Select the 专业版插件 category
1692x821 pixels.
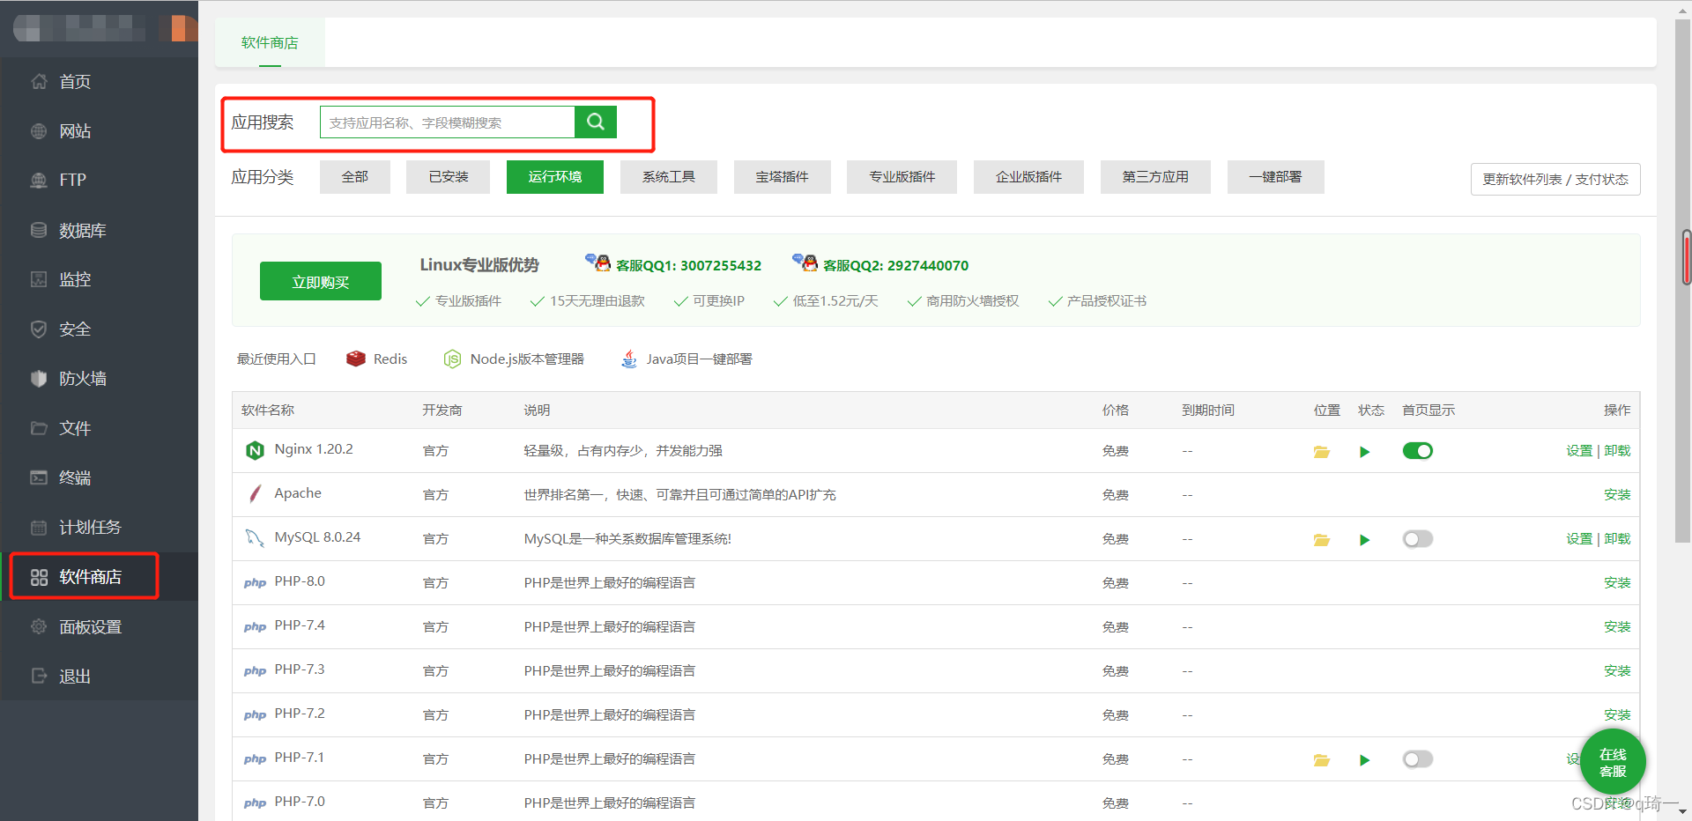[902, 177]
